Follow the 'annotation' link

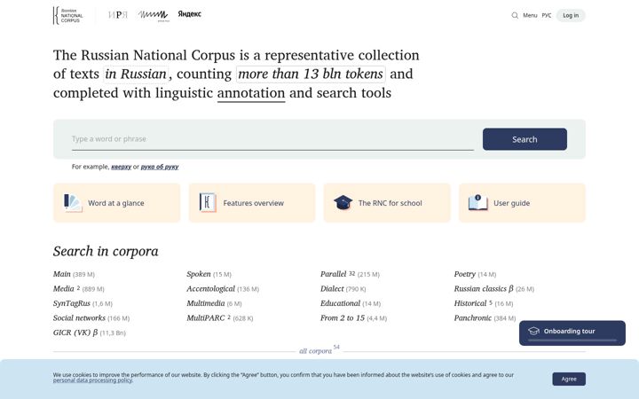[251, 93]
